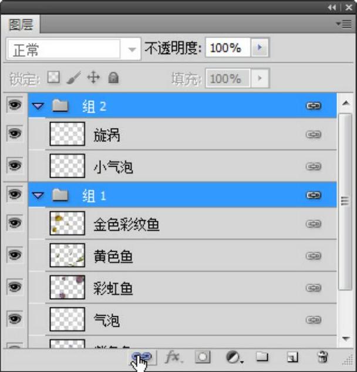Lock transparent pixels icon
This screenshot has height=372, width=357.
54,78
